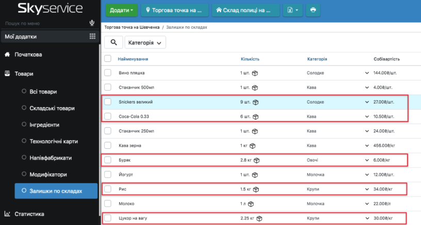Click the Пошук по меню search field

pyautogui.click(x=44, y=23)
